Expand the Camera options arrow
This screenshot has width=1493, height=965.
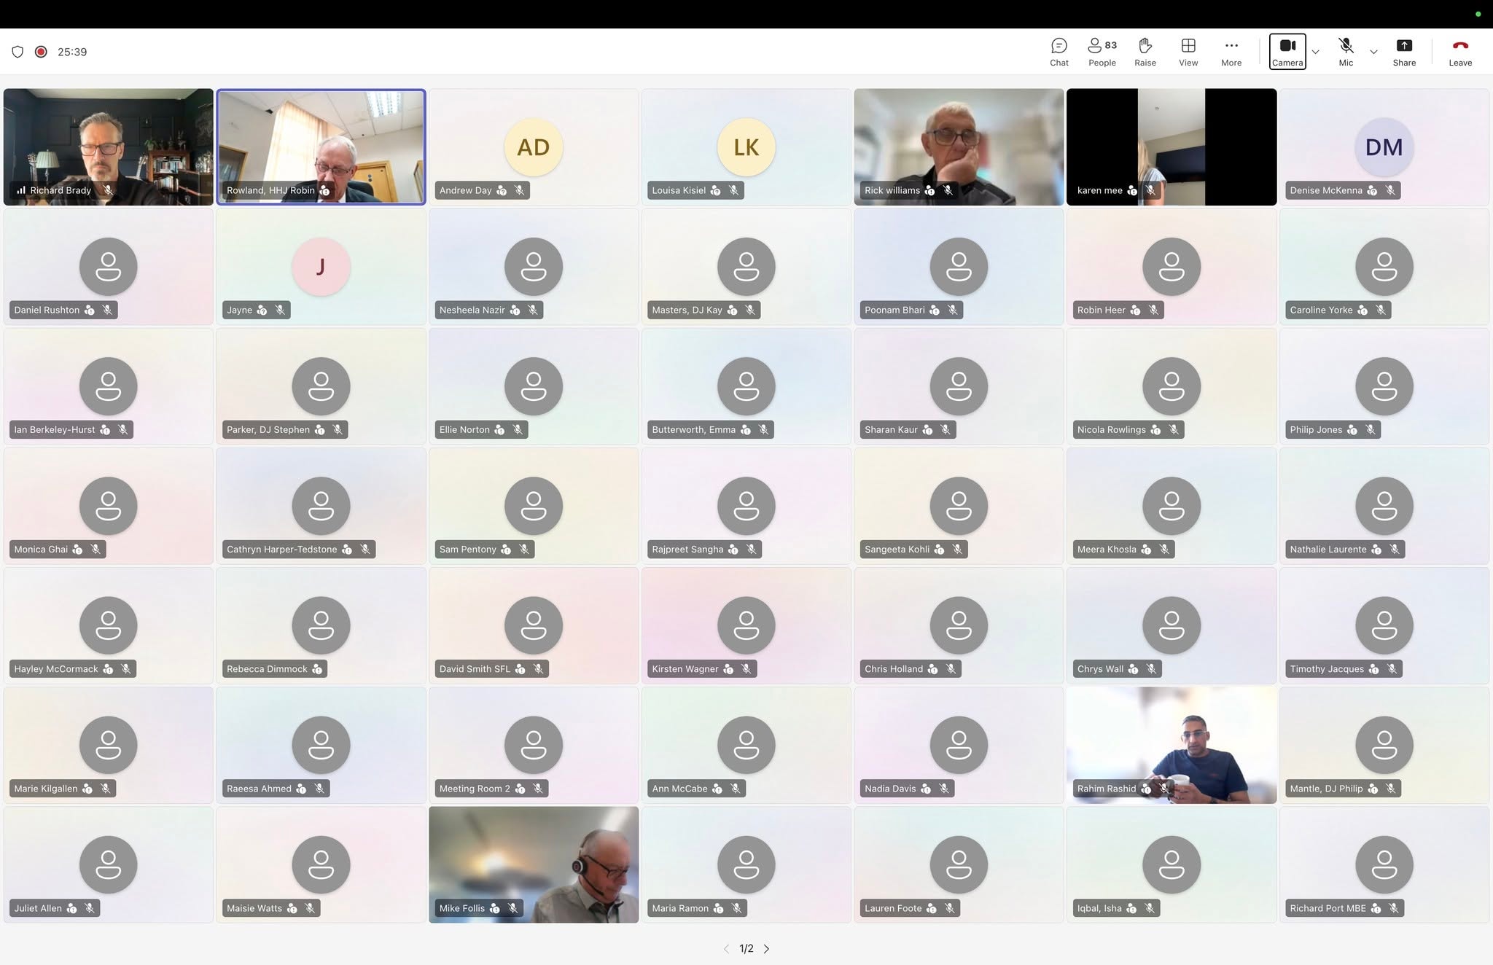(1315, 52)
